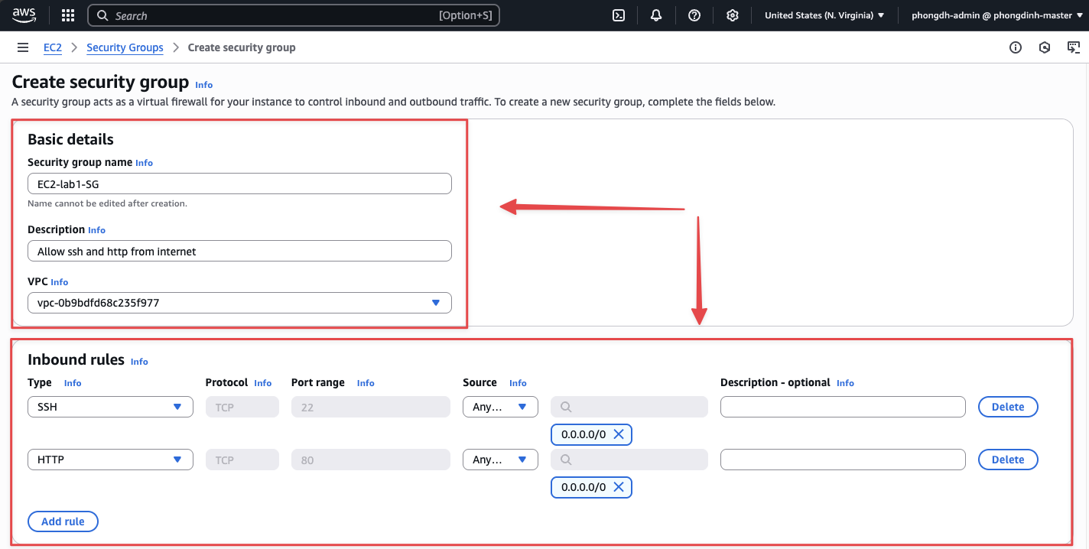Image resolution: width=1089 pixels, height=549 pixels.
Task: Open the notifications bell icon
Action: click(656, 15)
